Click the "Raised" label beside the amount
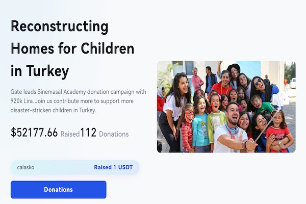This screenshot has height=204, width=306. tap(70, 134)
